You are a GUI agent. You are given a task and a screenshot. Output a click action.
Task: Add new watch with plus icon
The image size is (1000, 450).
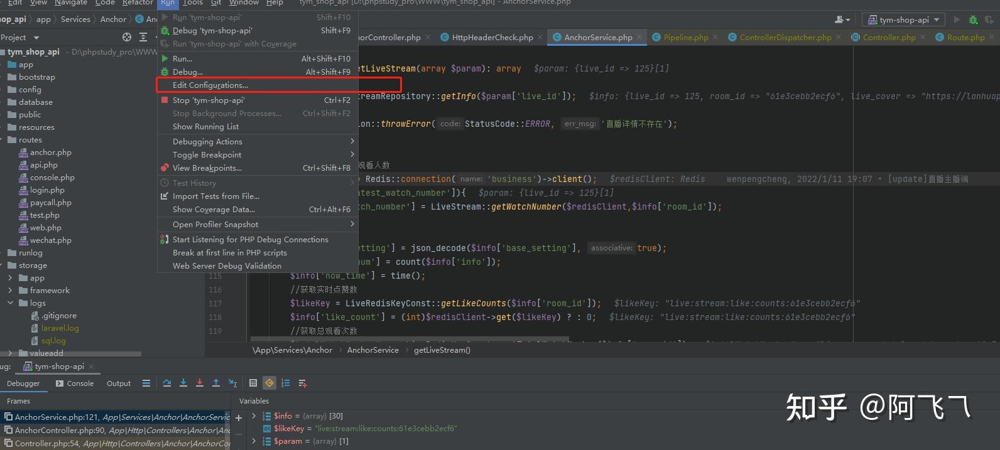(239, 417)
